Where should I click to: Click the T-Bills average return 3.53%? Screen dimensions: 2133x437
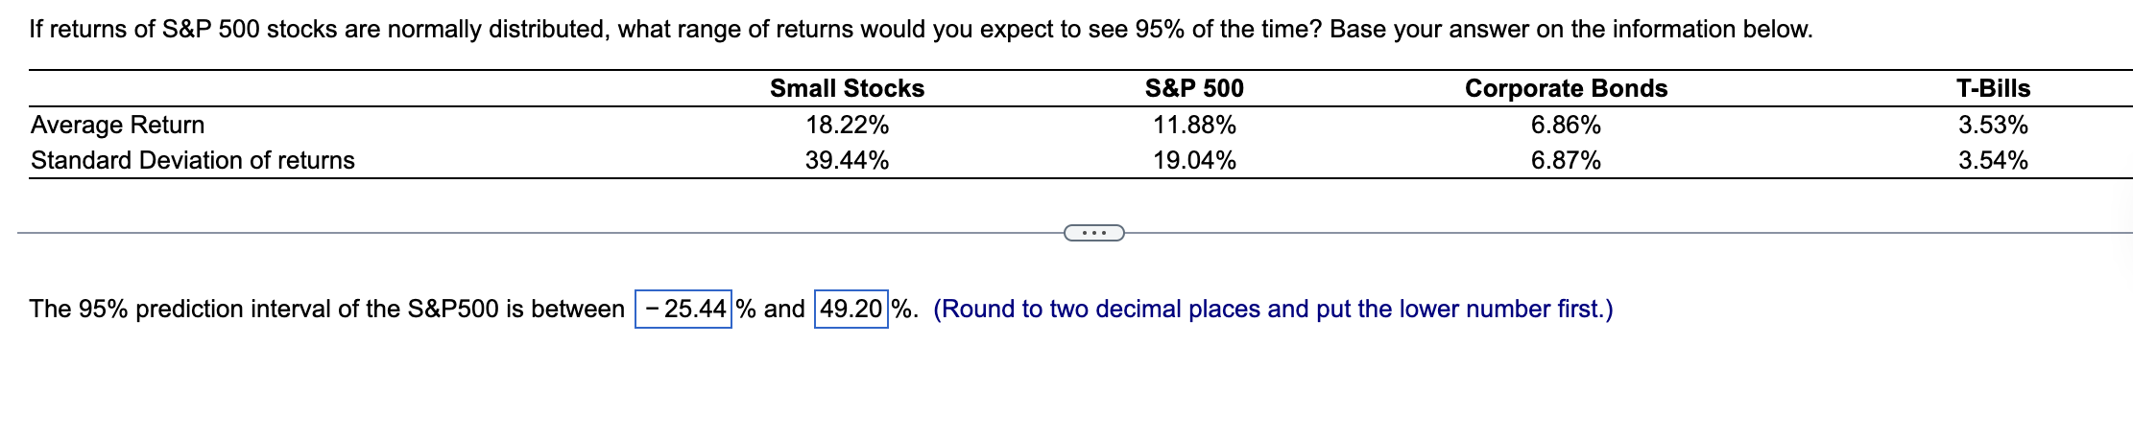coord(1993,125)
